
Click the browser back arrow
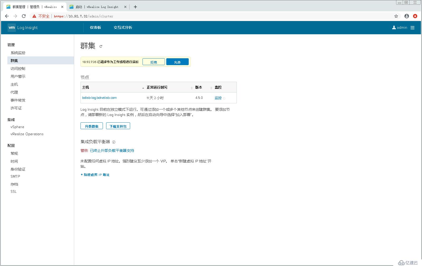[7, 16]
